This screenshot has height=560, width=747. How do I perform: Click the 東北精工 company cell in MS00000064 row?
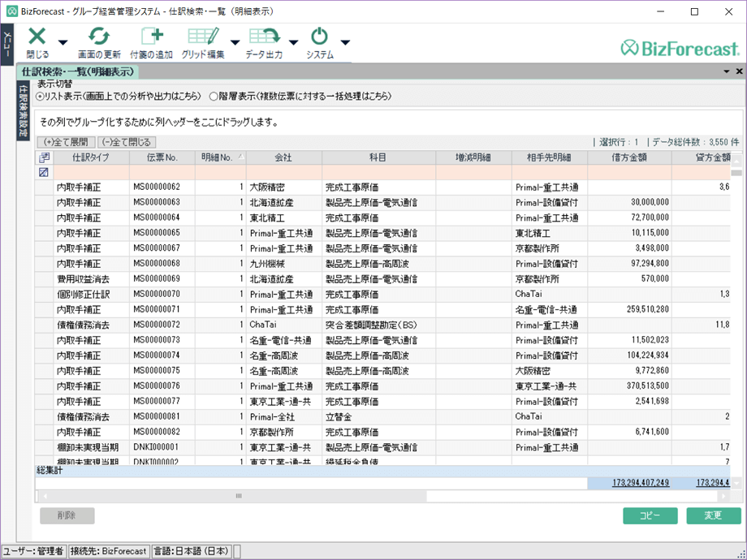click(284, 218)
